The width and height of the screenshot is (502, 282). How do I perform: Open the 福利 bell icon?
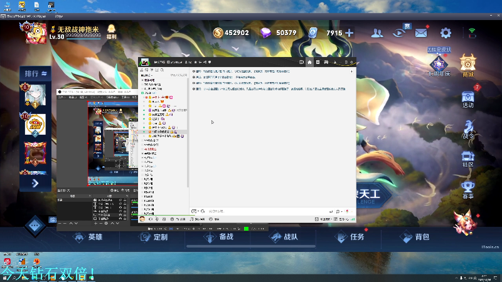[111, 32]
